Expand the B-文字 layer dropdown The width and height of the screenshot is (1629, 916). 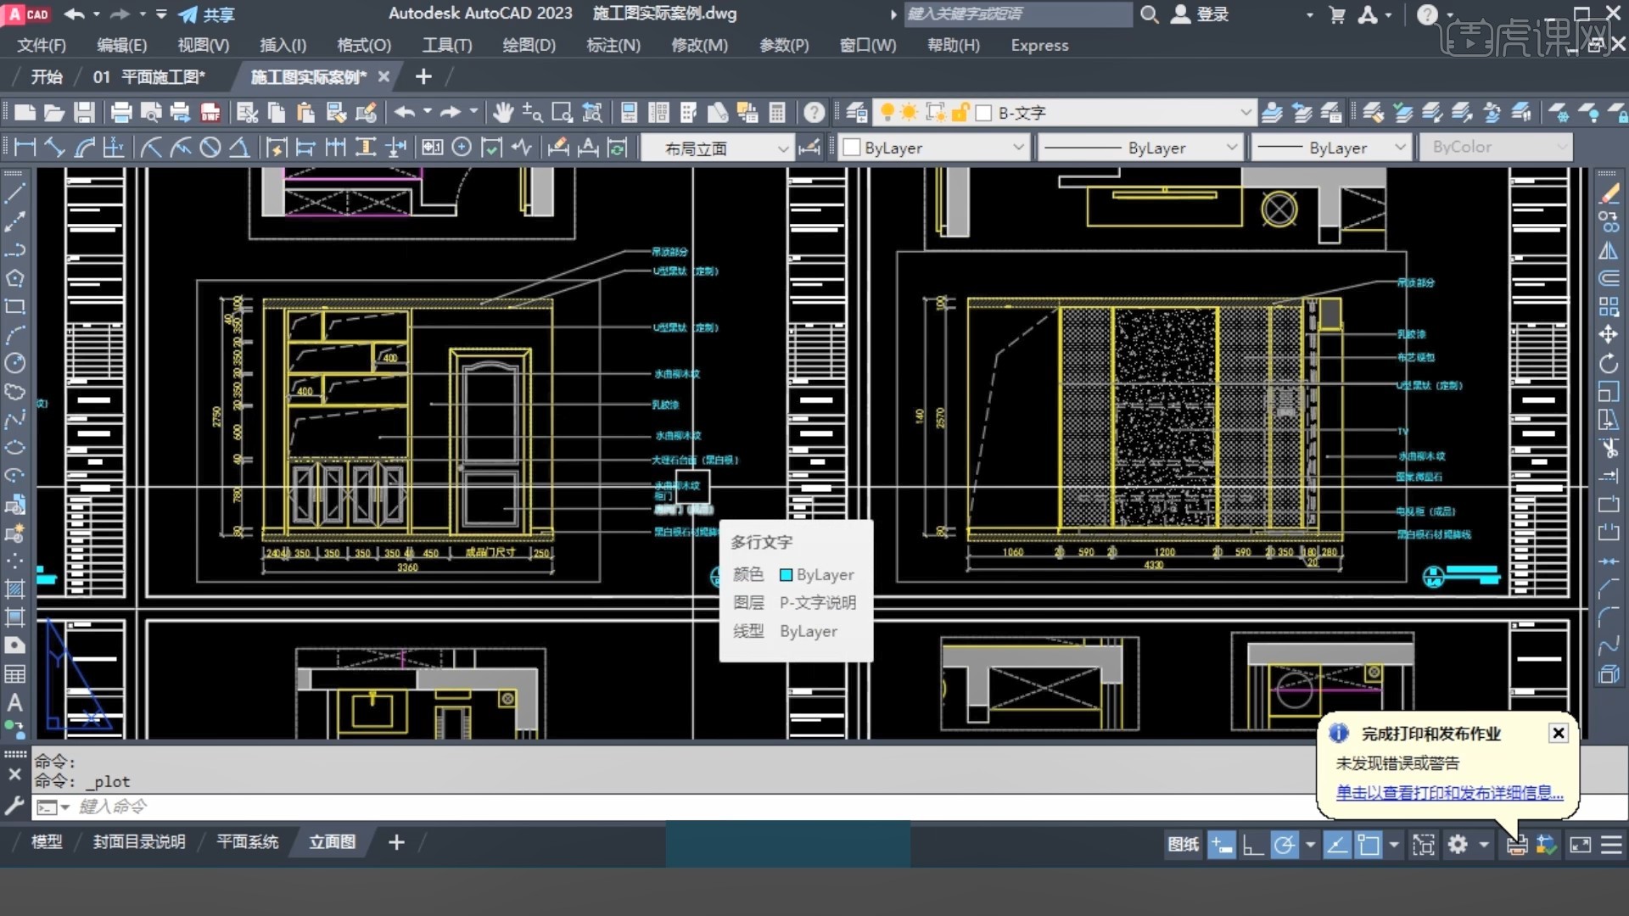point(1246,112)
